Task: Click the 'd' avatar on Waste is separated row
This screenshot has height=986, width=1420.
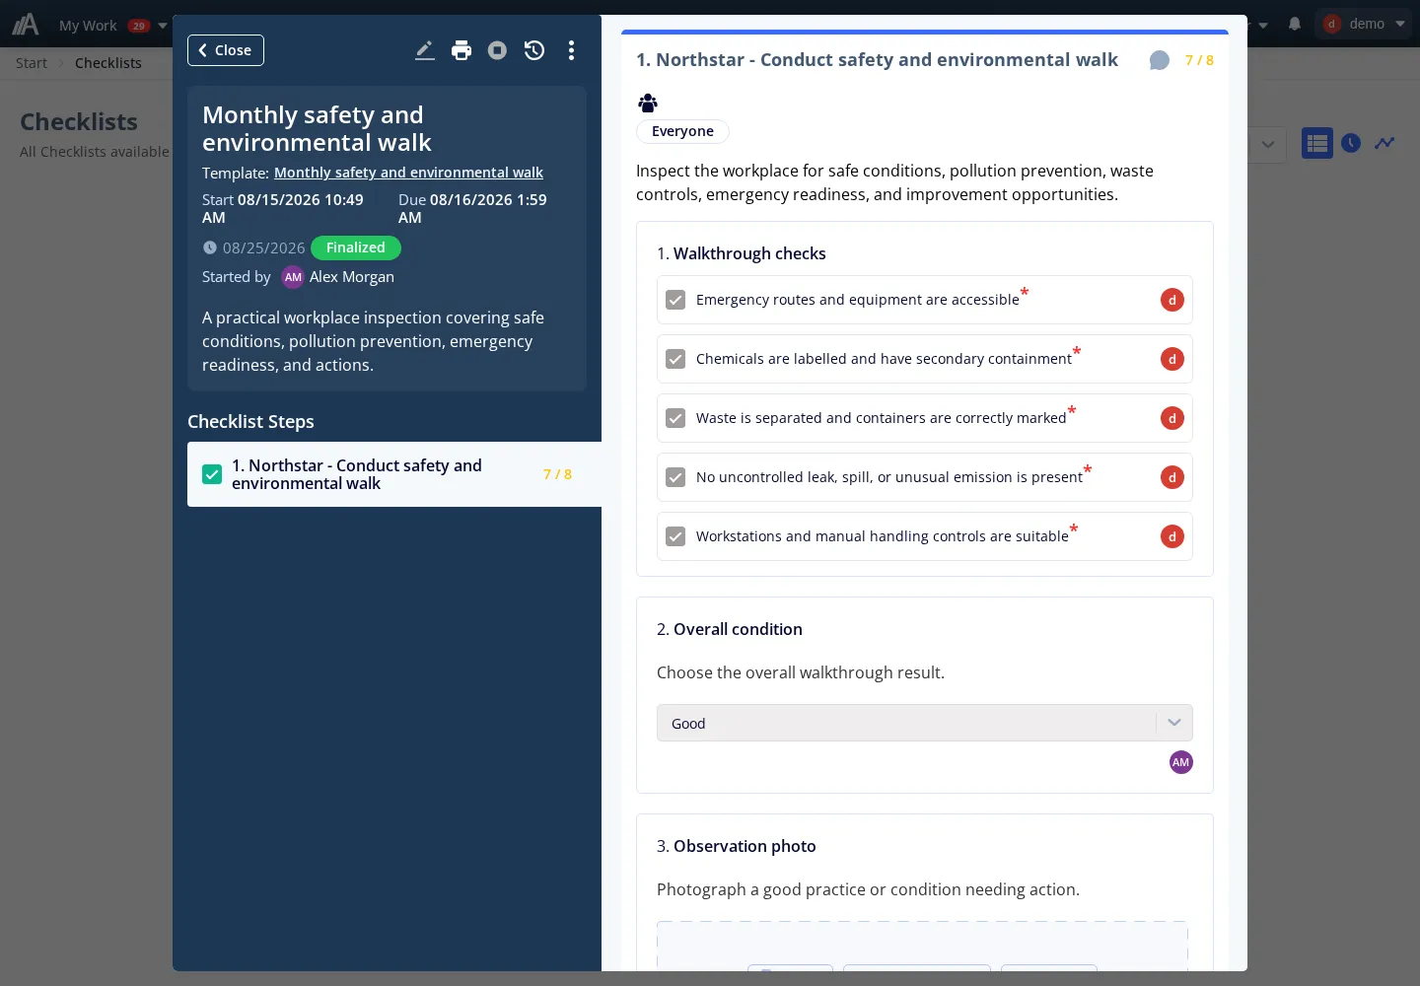Action: [x=1172, y=418]
